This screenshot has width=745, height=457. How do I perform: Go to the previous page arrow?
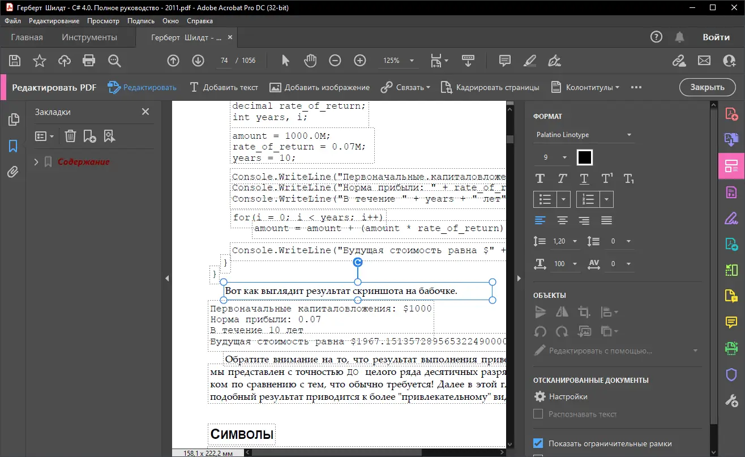pyautogui.click(x=173, y=61)
